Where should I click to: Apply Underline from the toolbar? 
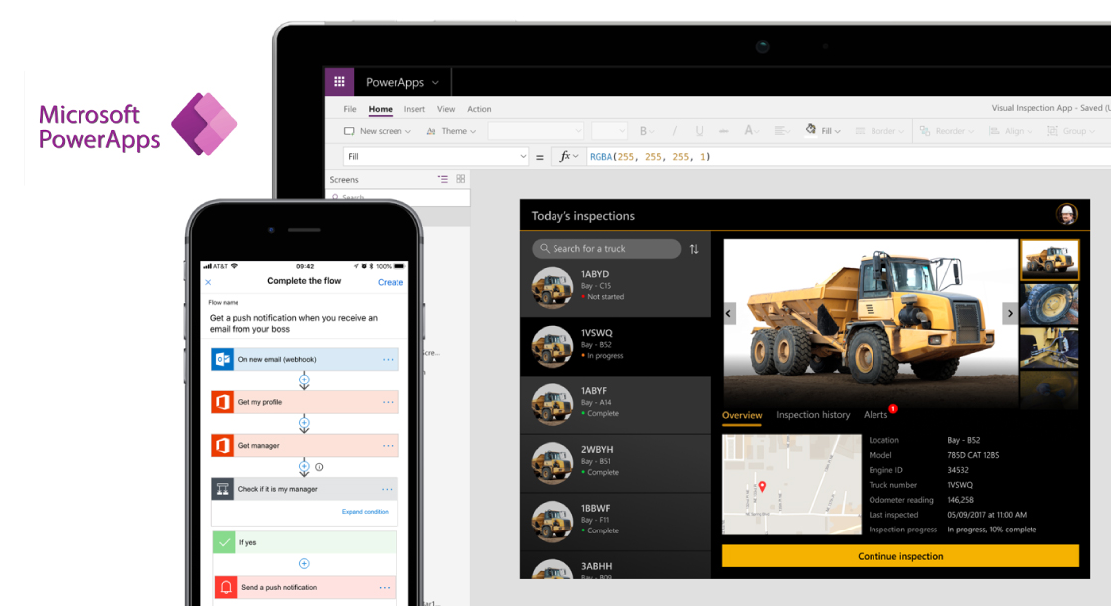click(x=698, y=130)
